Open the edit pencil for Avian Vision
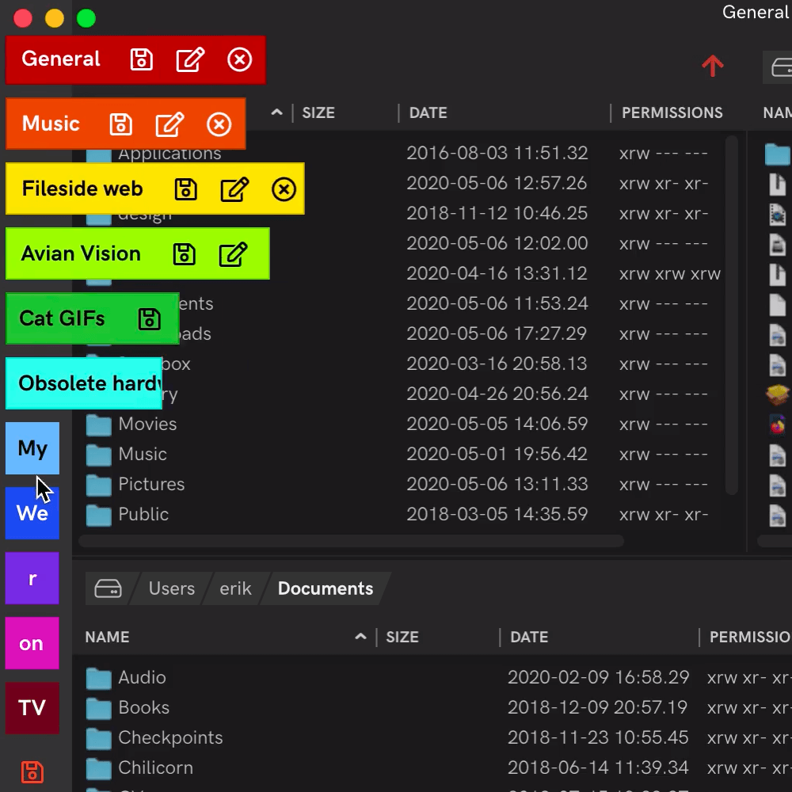Viewport: 792px width, 792px height. (234, 253)
